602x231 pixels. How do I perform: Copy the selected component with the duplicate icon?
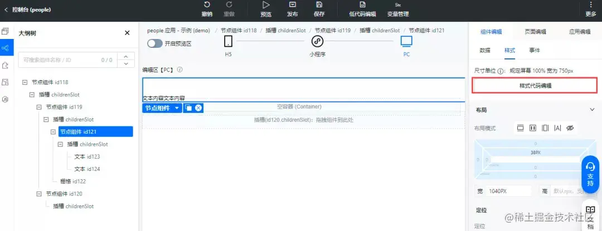(188, 108)
